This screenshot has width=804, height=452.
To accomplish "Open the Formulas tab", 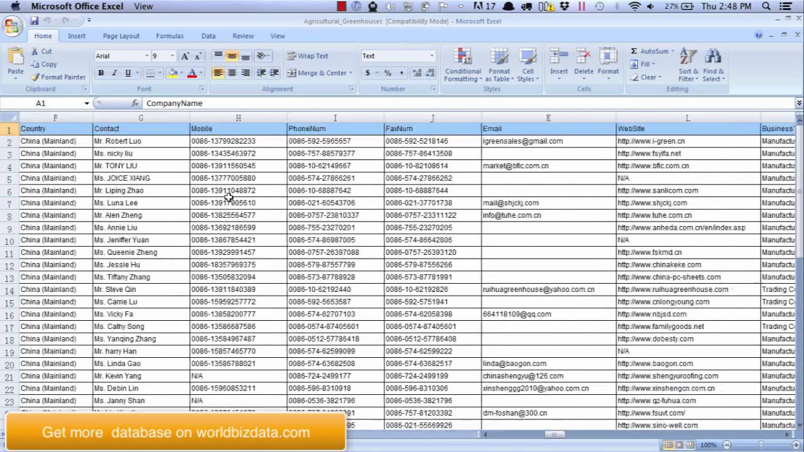I will pos(170,36).
